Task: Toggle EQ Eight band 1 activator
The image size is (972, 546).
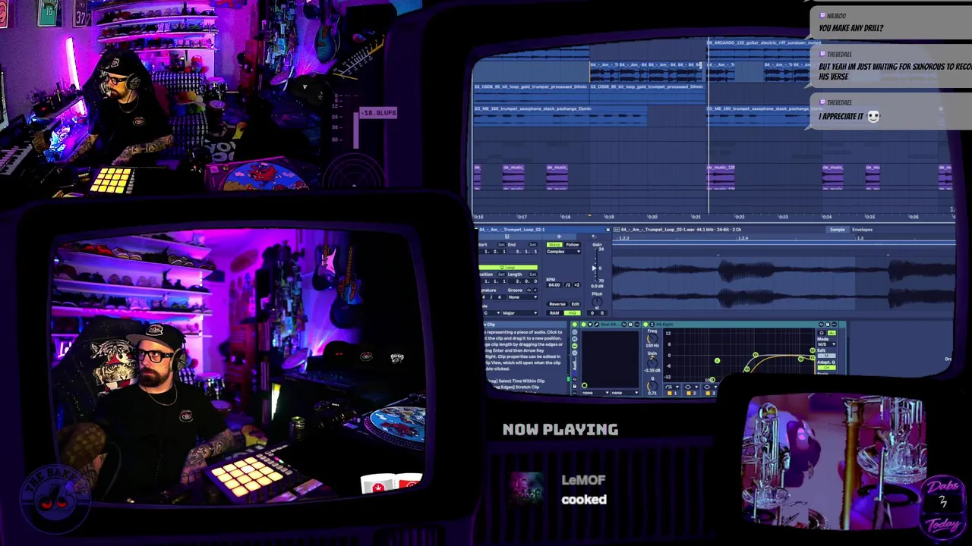Action: (670, 393)
